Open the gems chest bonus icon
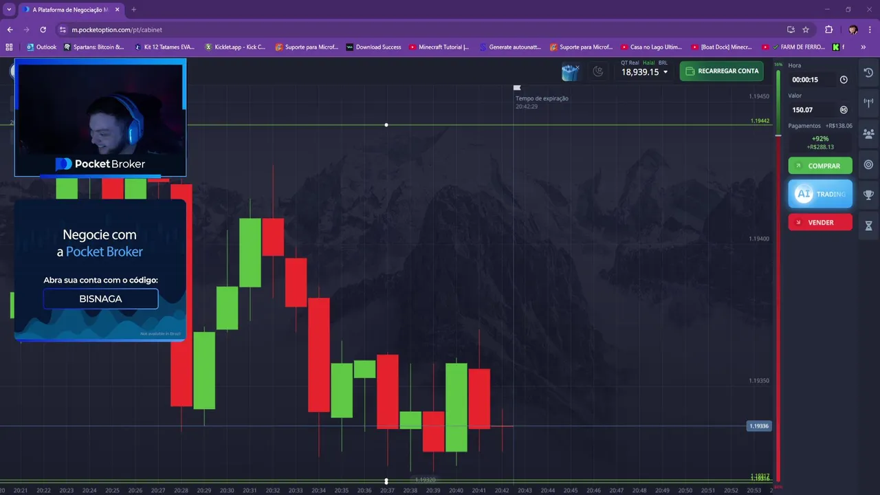Image resolution: width=880 pixels, height=495 pixels. [x=570, y=71]
